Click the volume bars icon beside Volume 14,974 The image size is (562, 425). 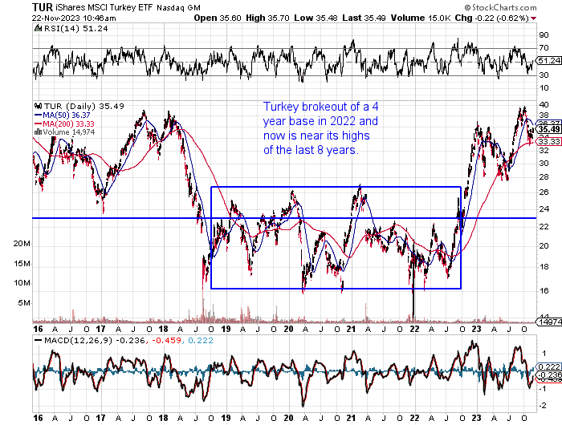[x=38, y=132]
